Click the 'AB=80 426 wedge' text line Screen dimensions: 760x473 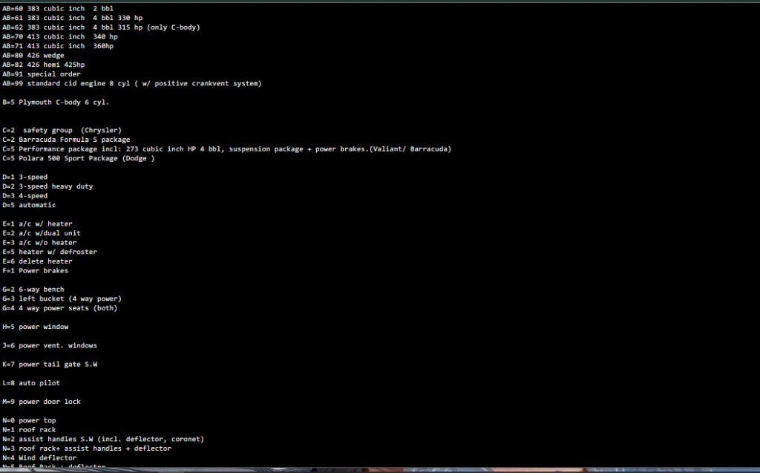point(33,55)
